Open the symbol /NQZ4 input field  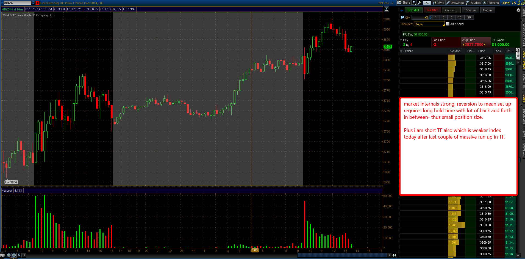click(17, 3)
